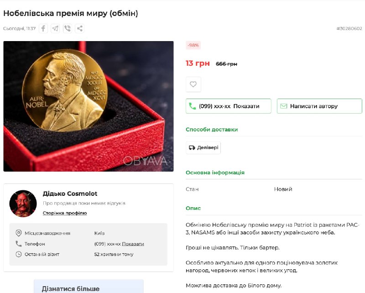Click the clock icon beside Останній візит
Viewport: 365px width, 293px height.
[18, 254]
